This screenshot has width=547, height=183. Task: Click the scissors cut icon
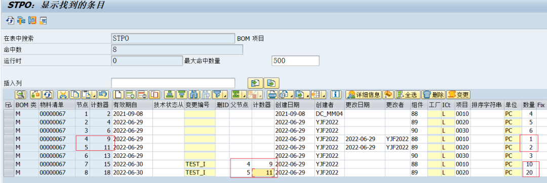pyautogui.click(x=63, y=94)
